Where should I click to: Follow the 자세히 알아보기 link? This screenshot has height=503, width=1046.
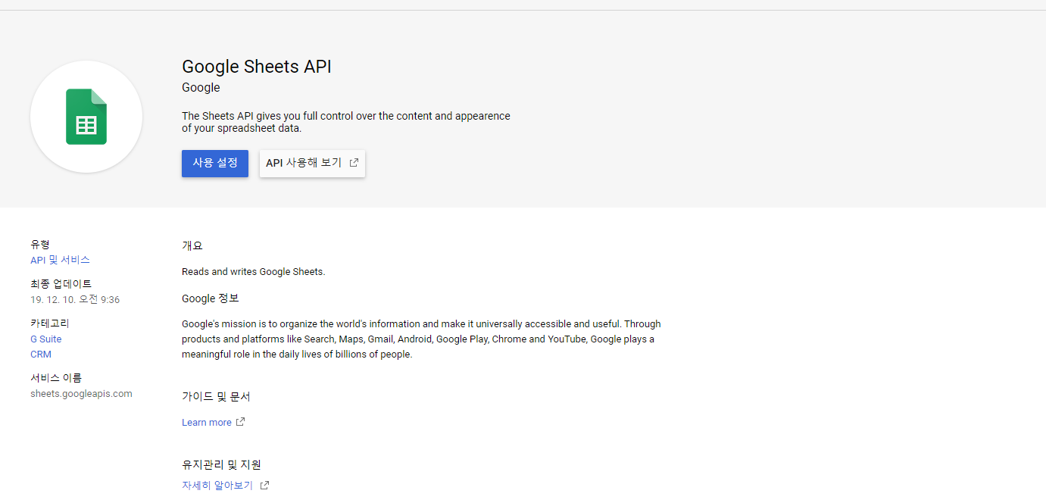pos(217,486)
